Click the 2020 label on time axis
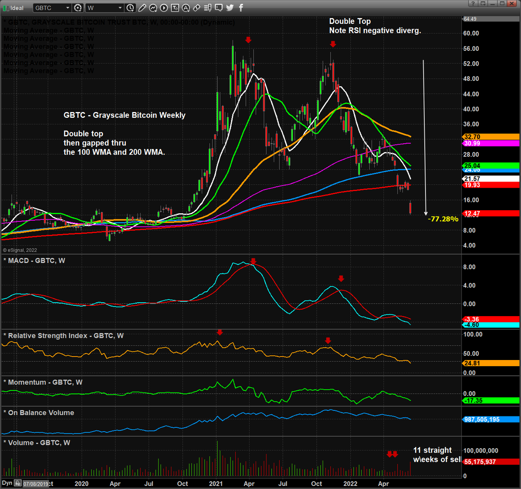The image size is (521, 489). click(x=82, y=483)
